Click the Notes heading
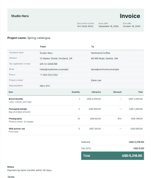The width and height of the screenshot is (151, 178). 11,167
